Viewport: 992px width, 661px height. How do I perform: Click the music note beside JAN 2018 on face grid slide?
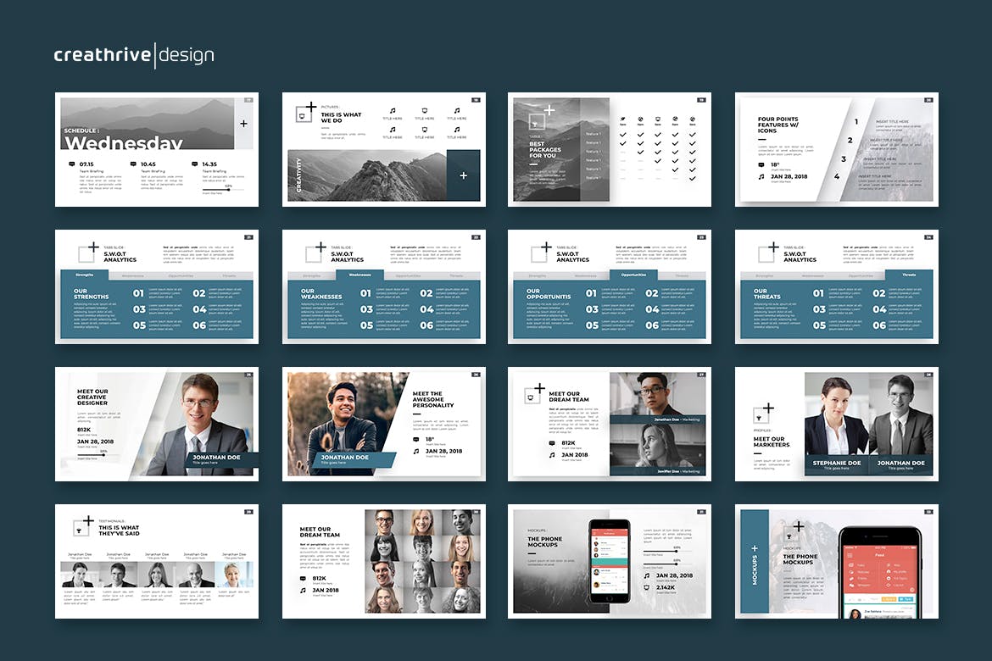click(x=303, y=590)
